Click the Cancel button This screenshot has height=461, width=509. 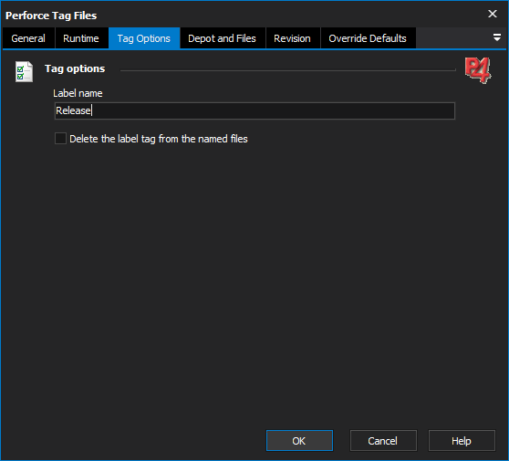tap(383, 441)
